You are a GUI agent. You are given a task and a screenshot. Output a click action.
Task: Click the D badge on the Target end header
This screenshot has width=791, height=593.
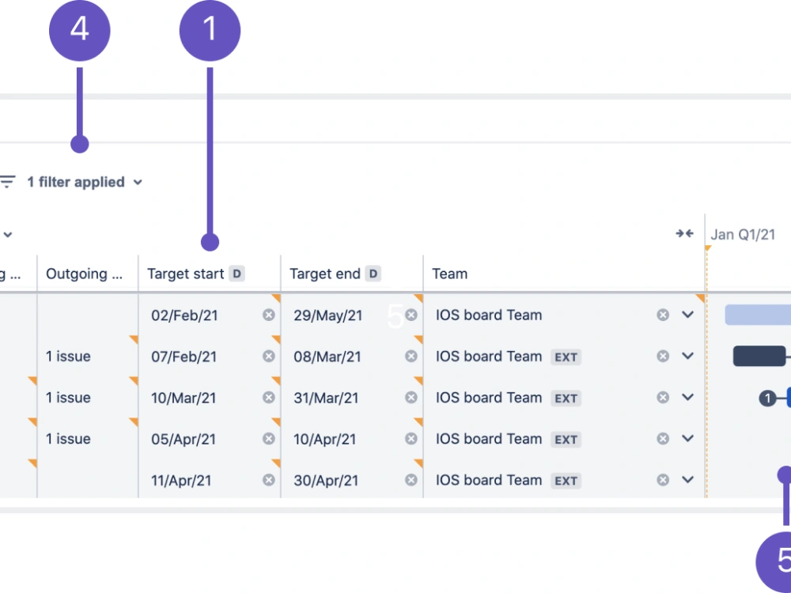(x=373, y=274)
